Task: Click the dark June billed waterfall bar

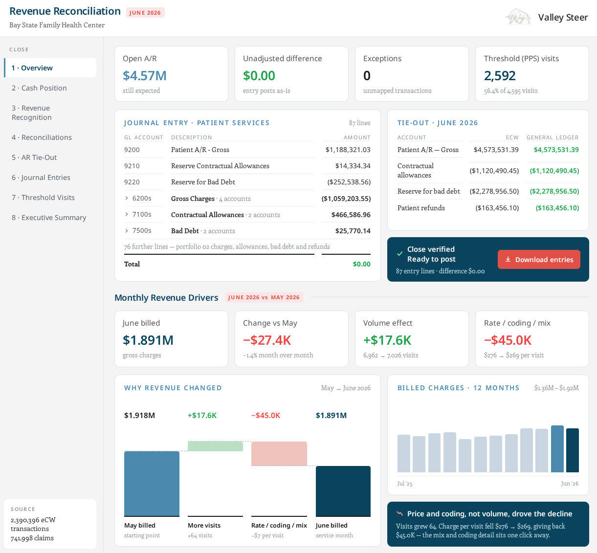Action: point(343,491)
